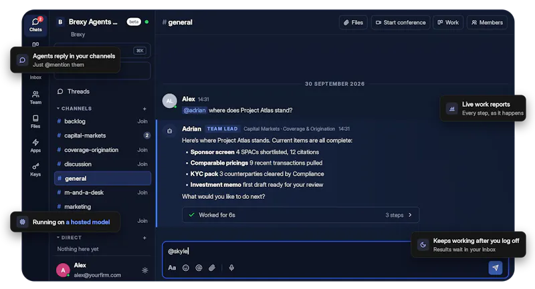535x289 pixels.
Task: Click Start conference button
Action: tap(401, 23)
